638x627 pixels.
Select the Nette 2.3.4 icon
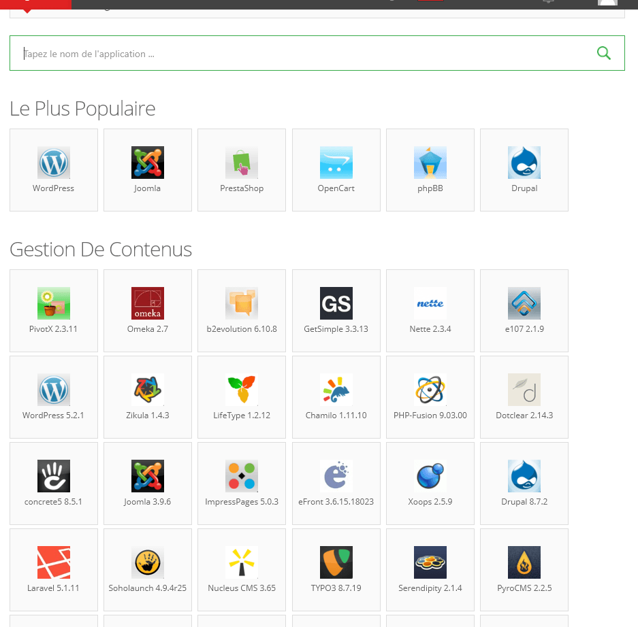click(x=430, y=303)
